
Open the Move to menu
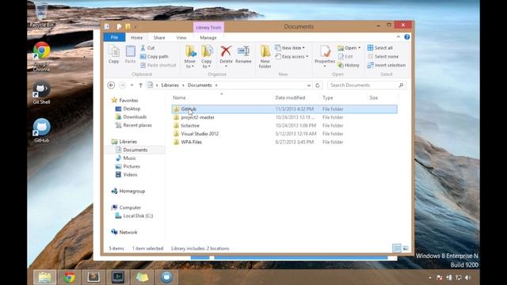(190, 56)
